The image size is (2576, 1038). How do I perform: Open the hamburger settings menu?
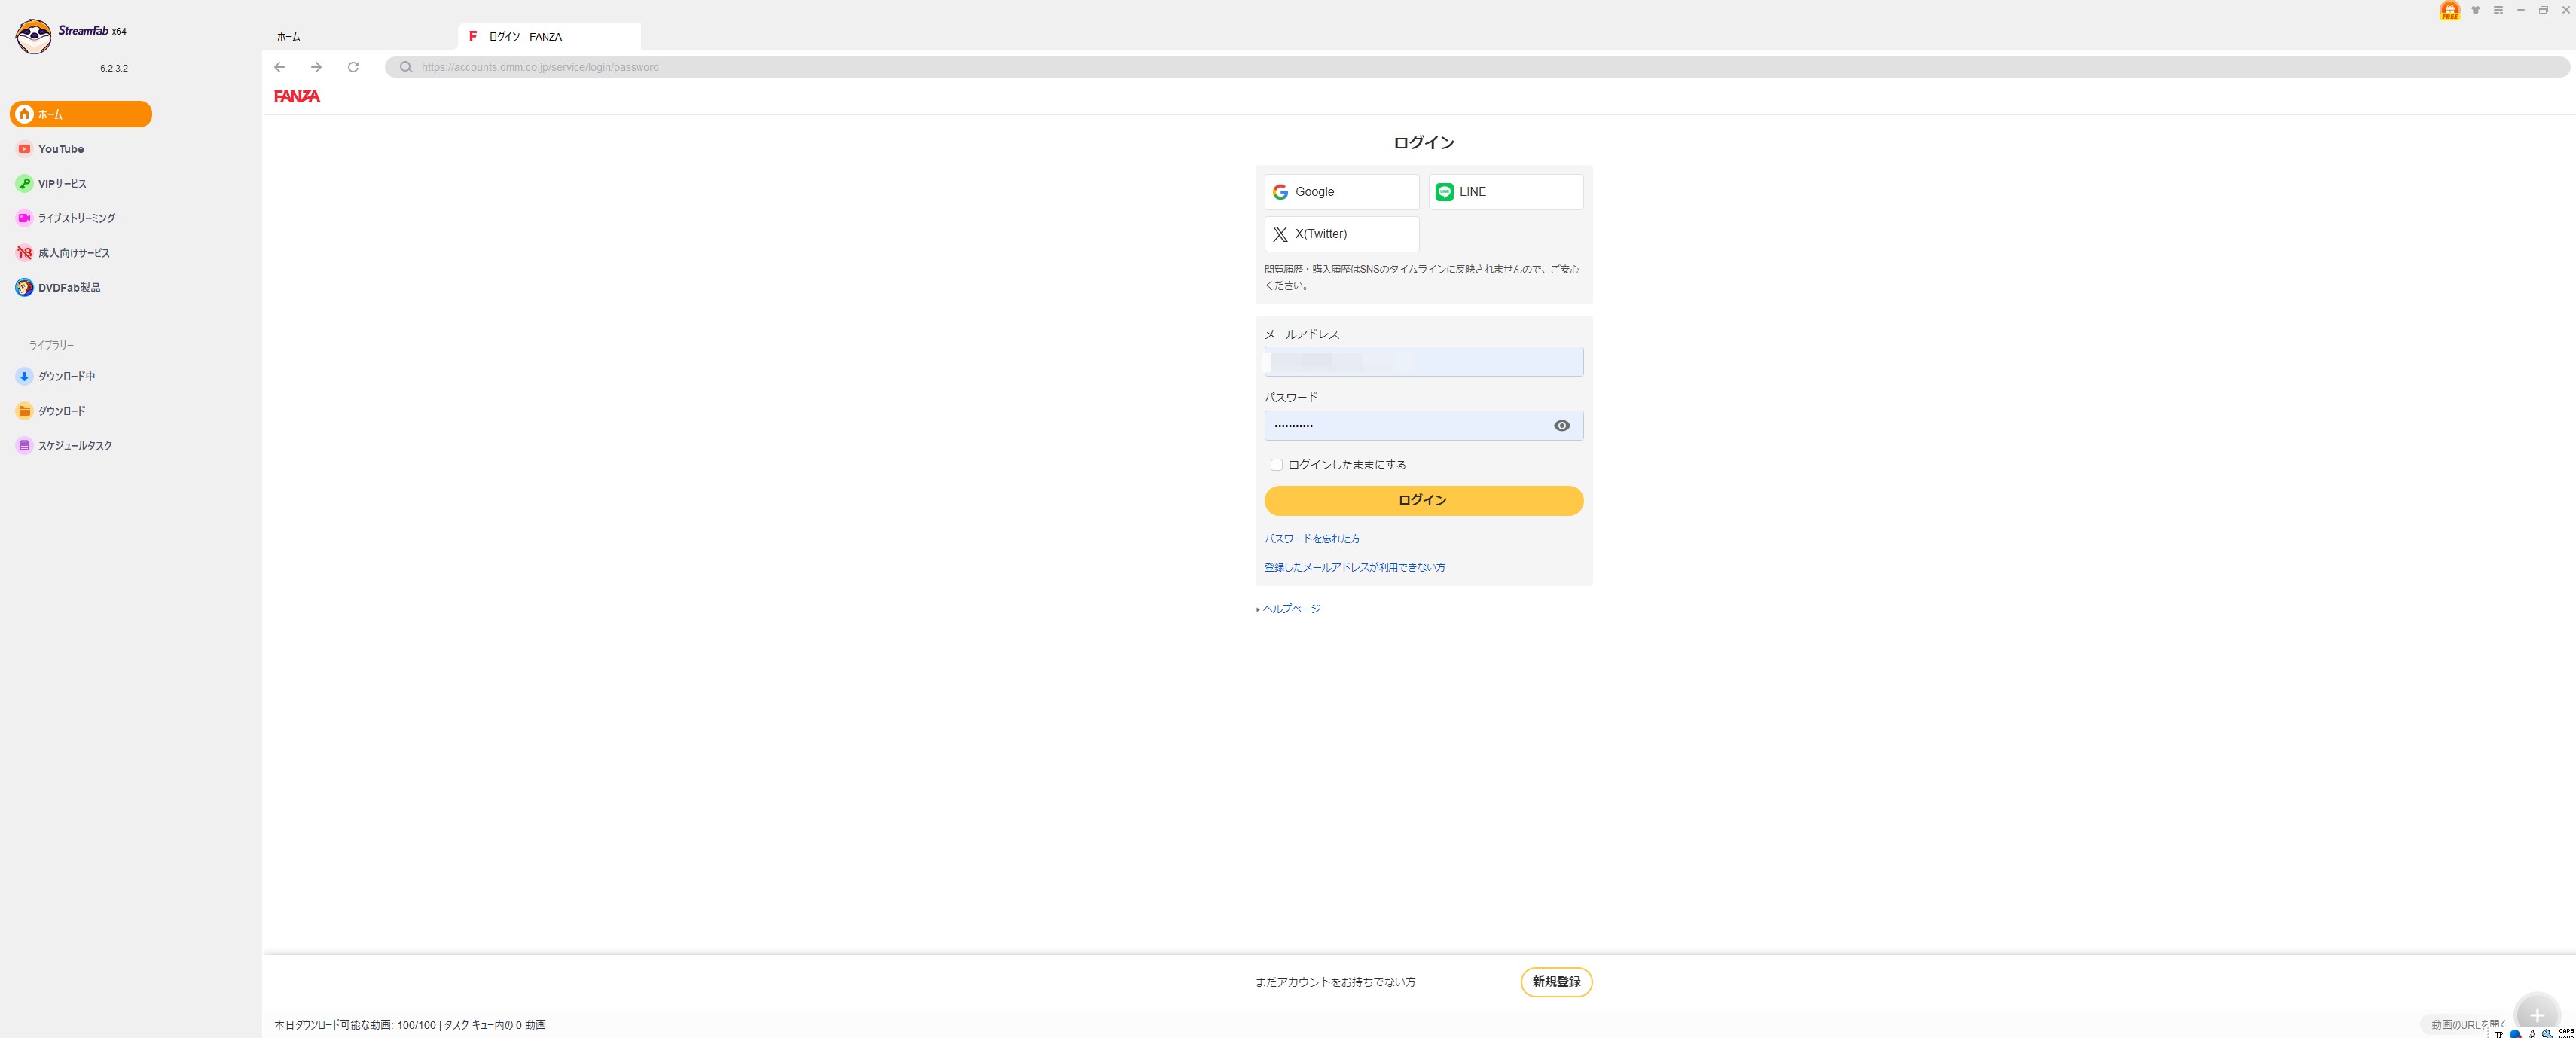coord(2498,10)
